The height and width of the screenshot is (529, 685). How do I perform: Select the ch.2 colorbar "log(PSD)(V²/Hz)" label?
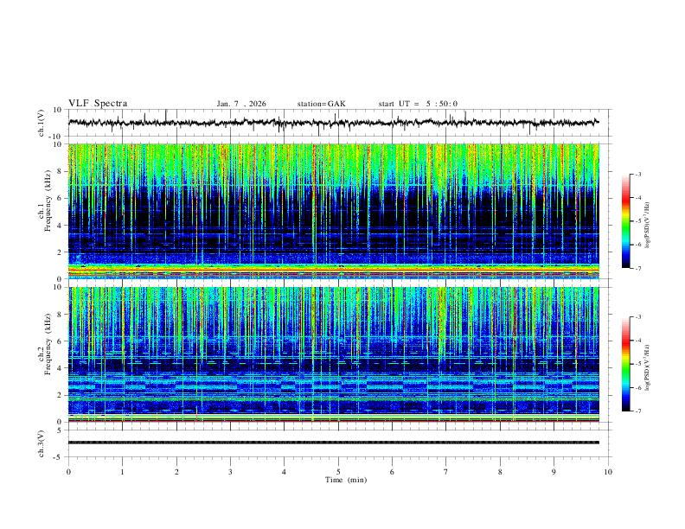click(x=648, y=367)
